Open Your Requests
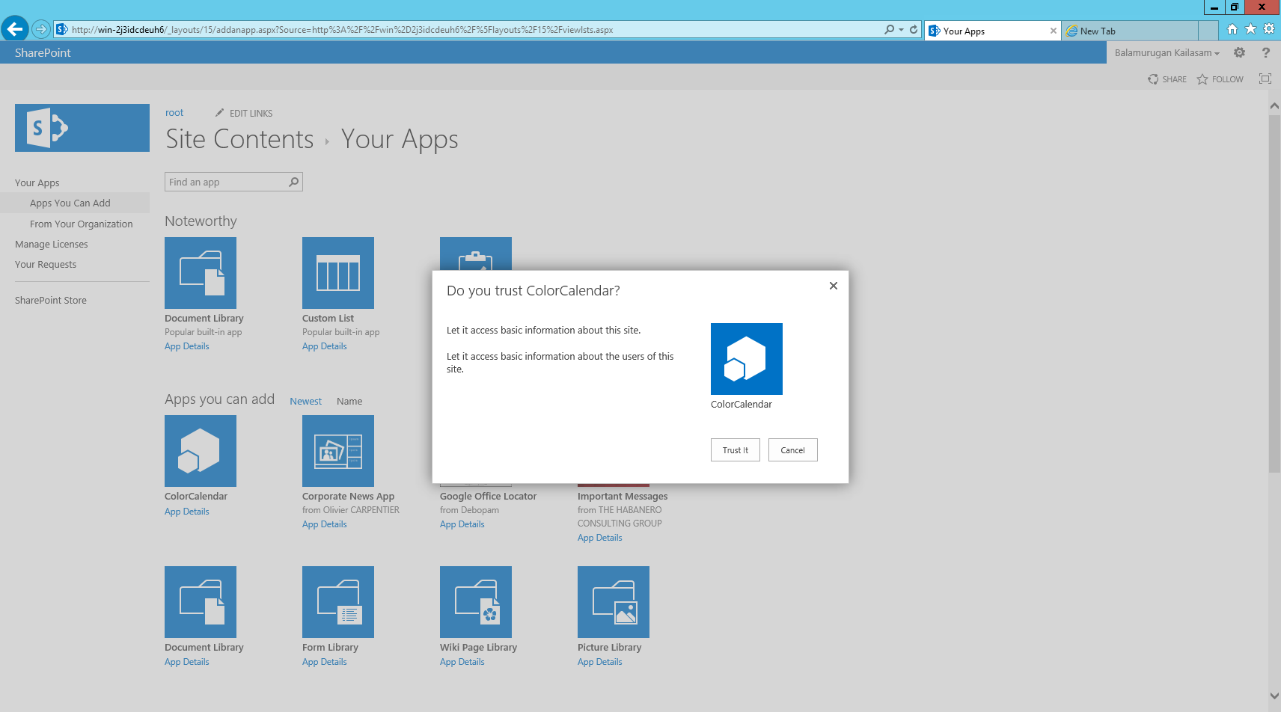Screen dimensions: 1281x712 click(x=46, y=265)
